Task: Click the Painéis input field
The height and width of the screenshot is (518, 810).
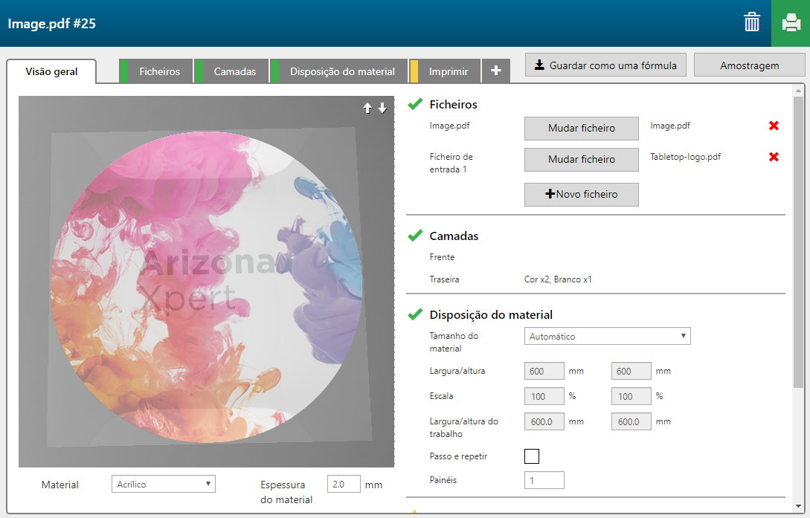Action: pos(544,480)
